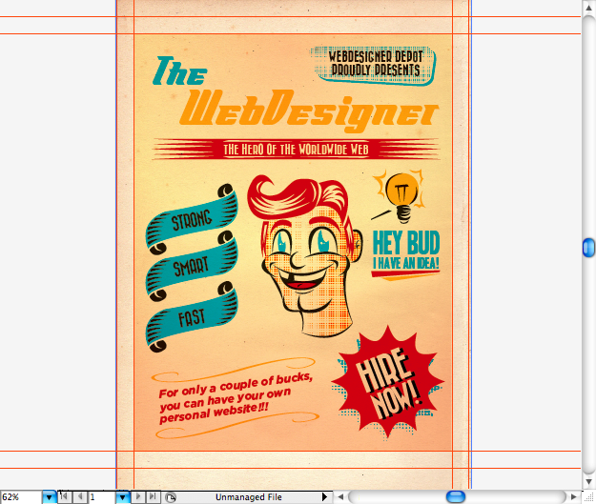Select the 'Webdesigner Depot Proudly Presents' badge
The height and width of the screenshot is (504, 596).
(373, 65)
